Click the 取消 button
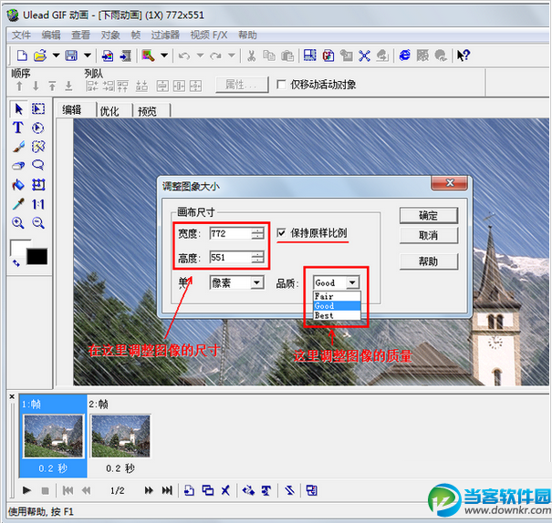This screenshot has height=523, width=552. coord(429,235)
